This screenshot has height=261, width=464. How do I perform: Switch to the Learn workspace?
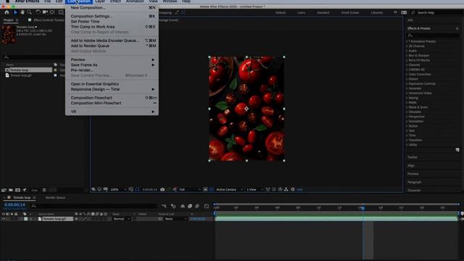pyautogui.click(x=302, y=13)
